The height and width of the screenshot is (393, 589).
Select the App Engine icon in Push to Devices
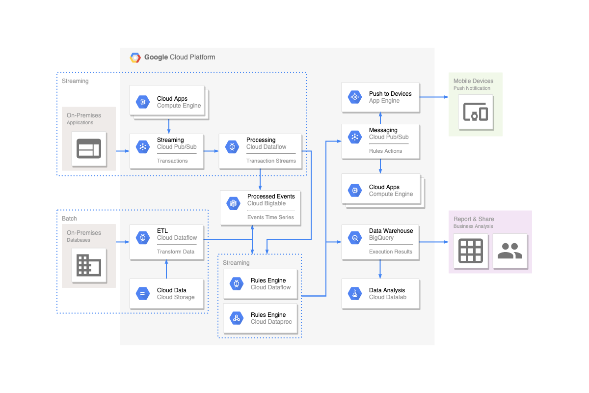[355, 97]
